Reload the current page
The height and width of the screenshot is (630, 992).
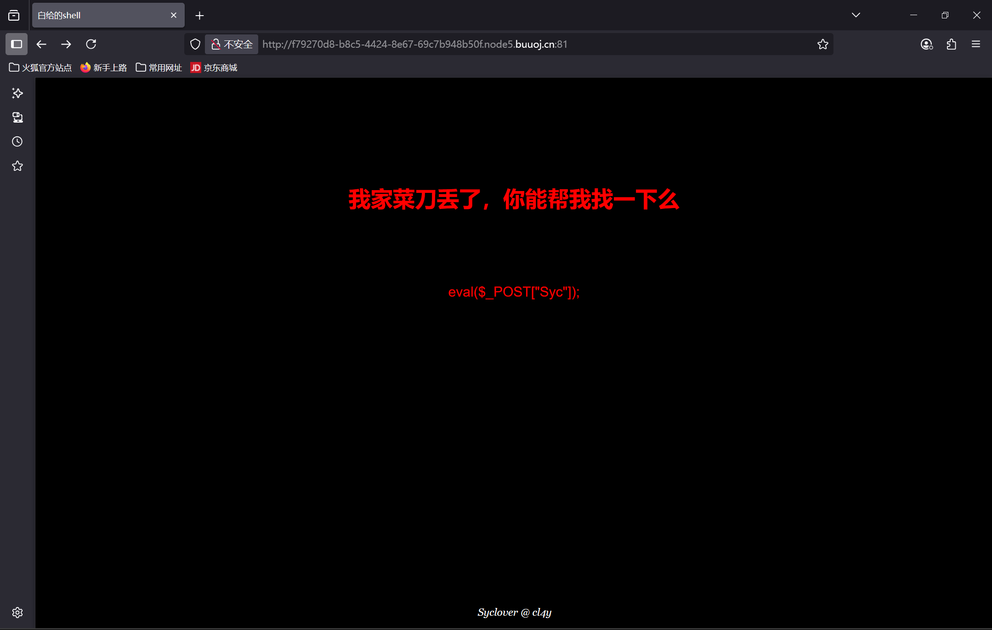[91, 44]
